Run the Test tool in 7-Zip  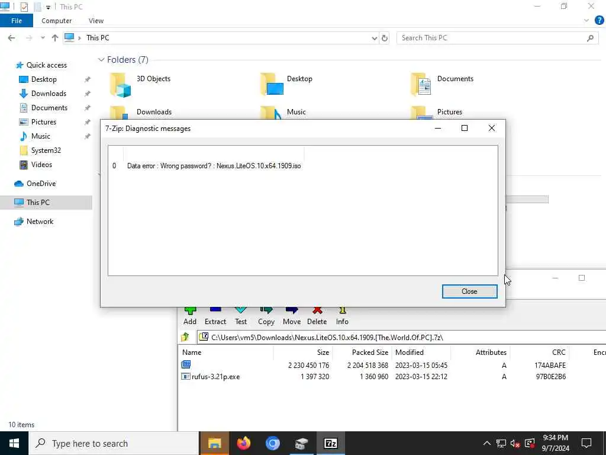240,316
